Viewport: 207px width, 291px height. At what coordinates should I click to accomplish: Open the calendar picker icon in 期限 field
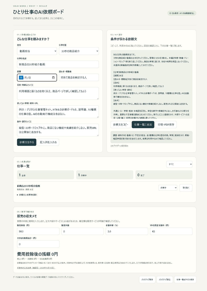click(53, 78)
